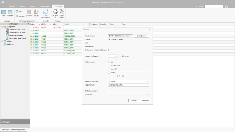Sort by the Beleg column header
The image size is (235, 132).
point(58,24)
